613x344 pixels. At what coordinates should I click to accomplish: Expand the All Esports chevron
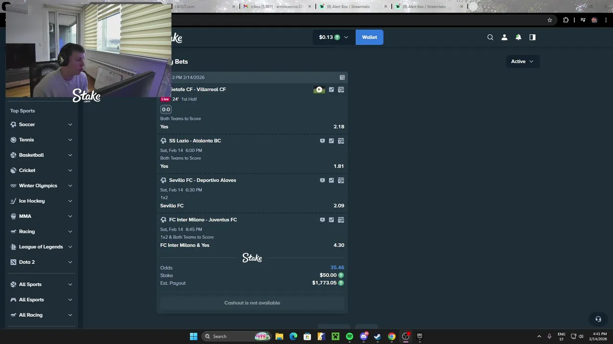click(70, 300)
